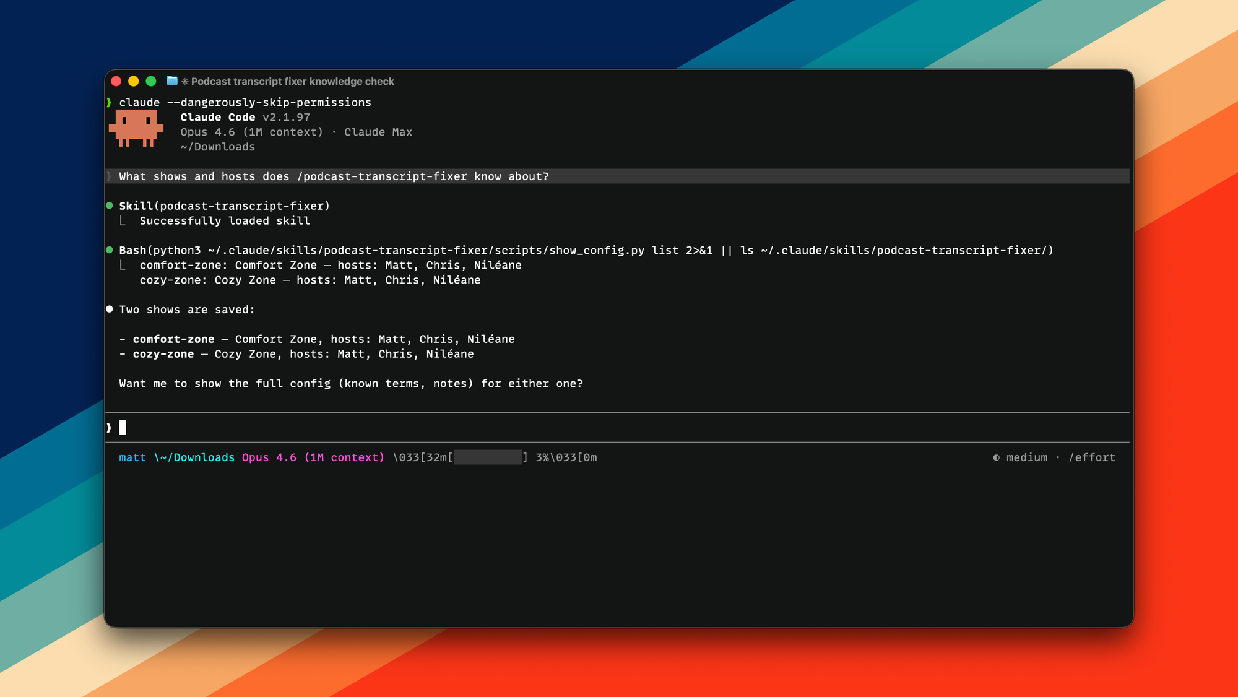Click the bold comfort-zone list entry
Screen dimensions: 1238x697
point(173,339)
